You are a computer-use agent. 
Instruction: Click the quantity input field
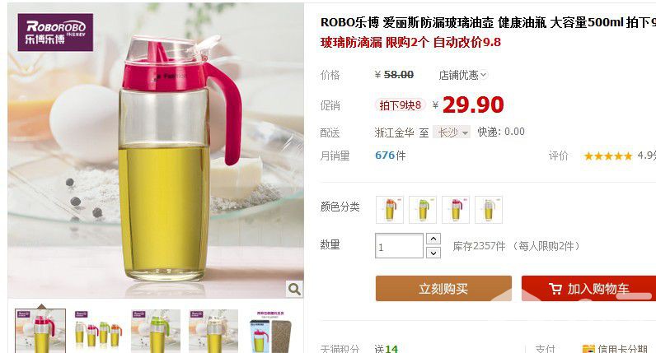[x=399, y=246]
